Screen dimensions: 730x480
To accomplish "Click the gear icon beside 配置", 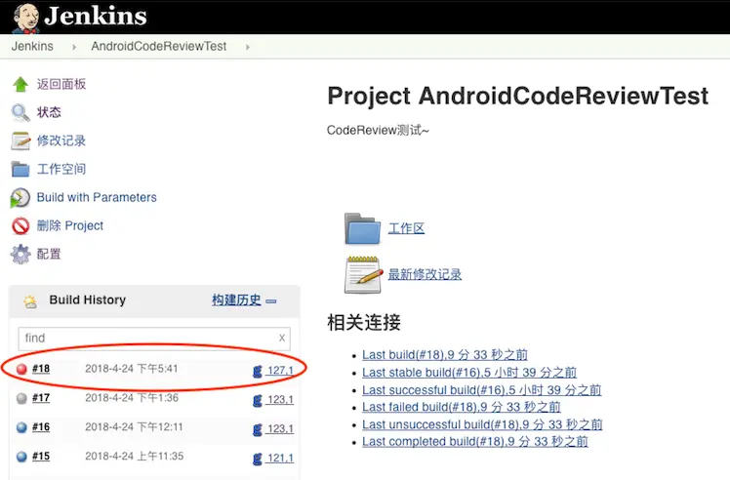I will [20, 255].
